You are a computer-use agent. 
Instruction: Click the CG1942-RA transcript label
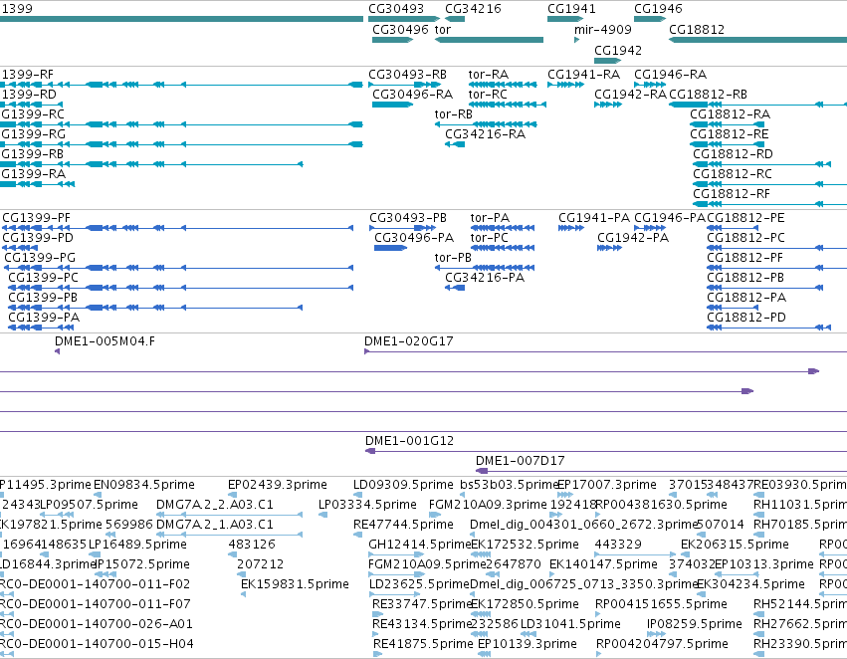coord(630,94)
